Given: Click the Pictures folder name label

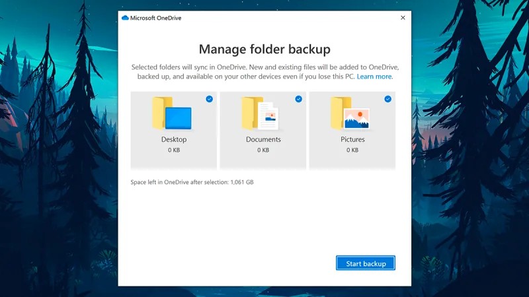Looking at the screenshot, I should tap(352, 139).
